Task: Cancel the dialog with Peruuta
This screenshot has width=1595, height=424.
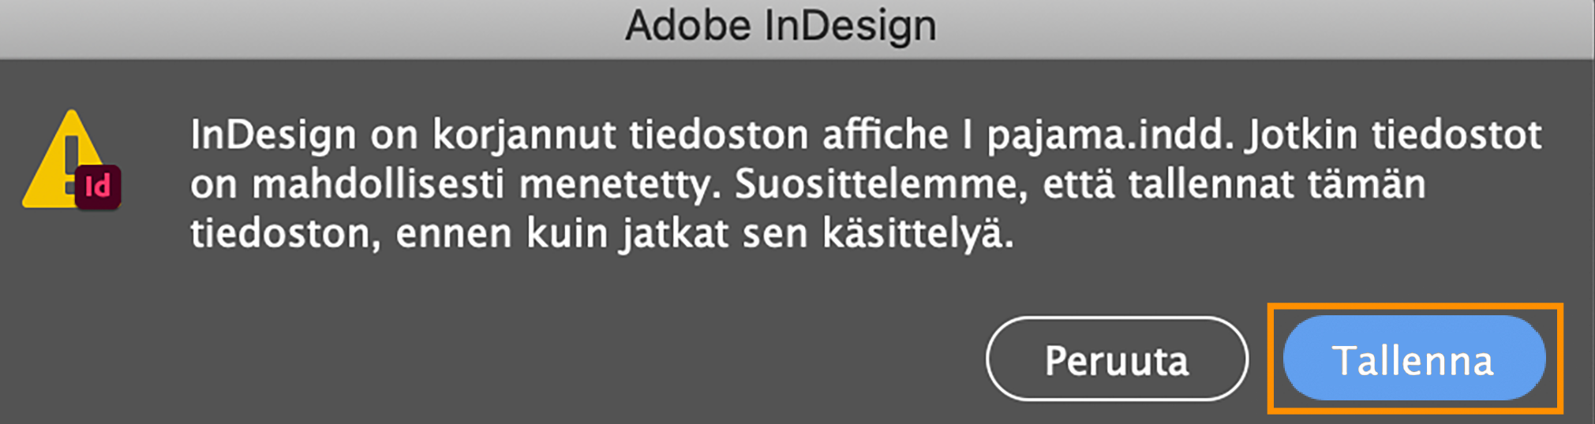Action: click(1117, 359)
